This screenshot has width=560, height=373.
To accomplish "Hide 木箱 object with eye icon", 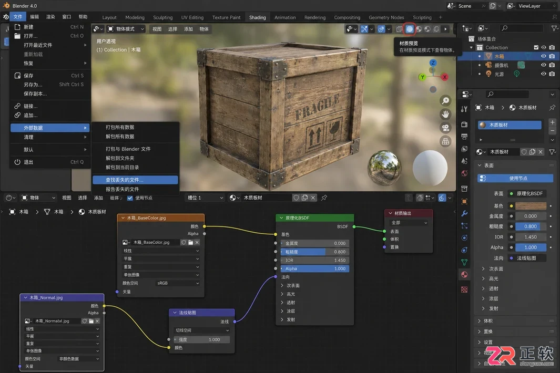I will click(x=544, y=56).
